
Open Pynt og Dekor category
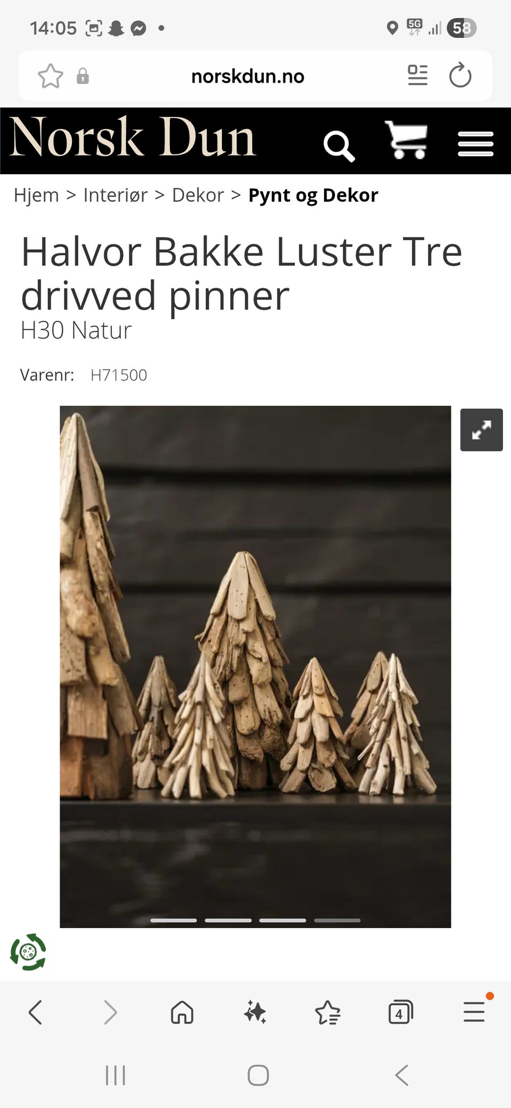point(313,195)
